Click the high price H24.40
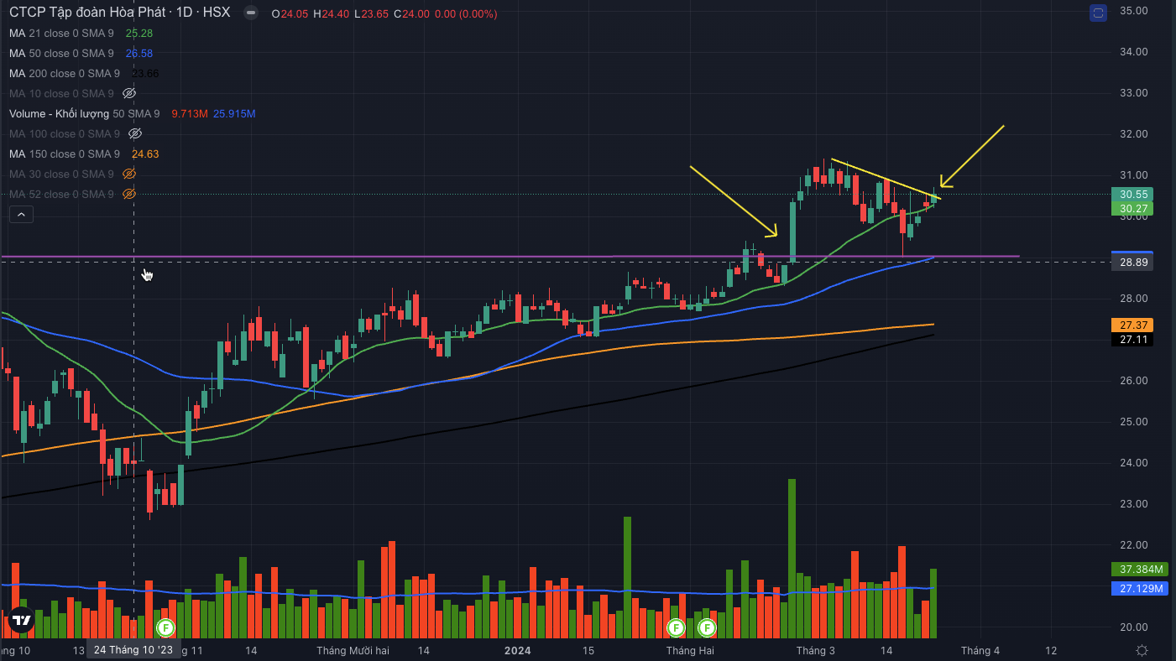1176x661 pixels. [332, 14]
